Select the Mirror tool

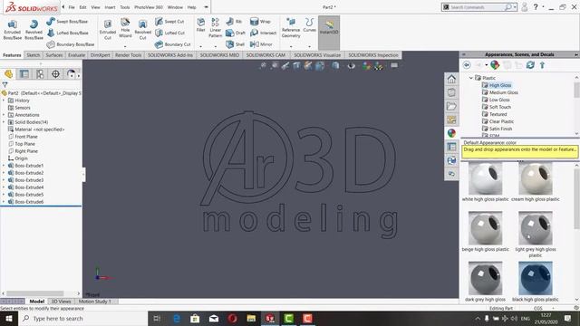click(261, 44)
